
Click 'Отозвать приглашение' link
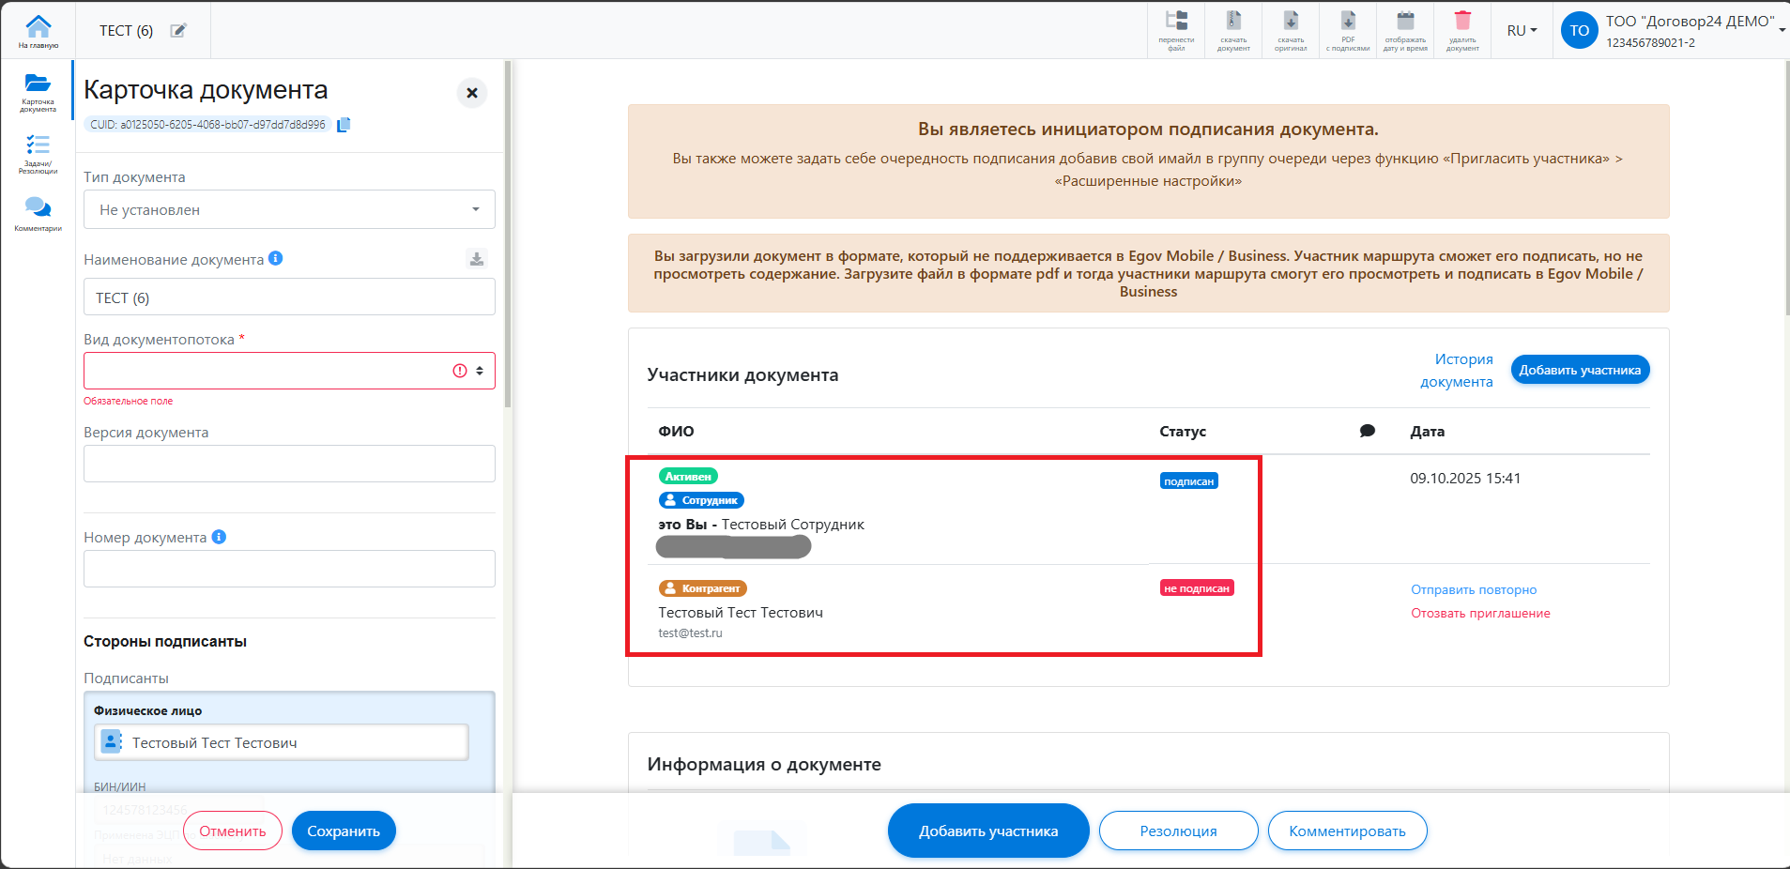pos(1480,613)
